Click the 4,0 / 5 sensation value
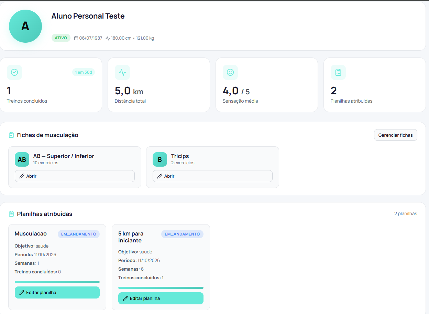 (236, 91)
